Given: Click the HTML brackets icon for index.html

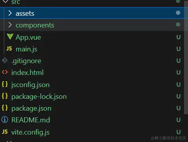Looking at the screenshot, I should tap(5, 72).
